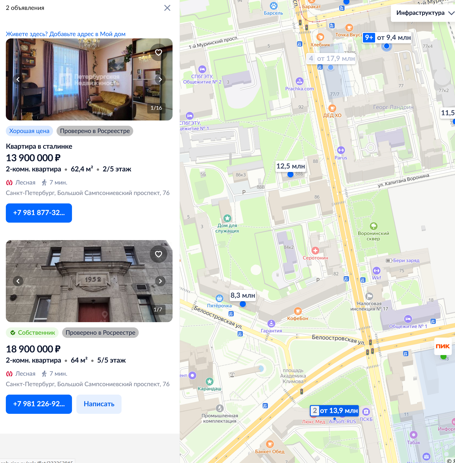Close the 2 объявления panel
The height and width of the screenshot is (463, 455).
(x=167, y=8)
